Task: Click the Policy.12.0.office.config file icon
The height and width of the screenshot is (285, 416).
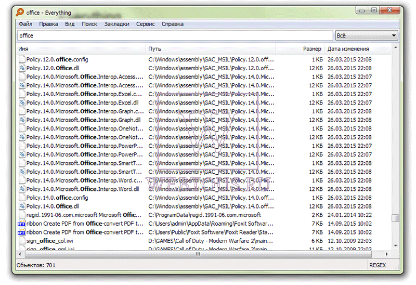Action: point(22,59)
